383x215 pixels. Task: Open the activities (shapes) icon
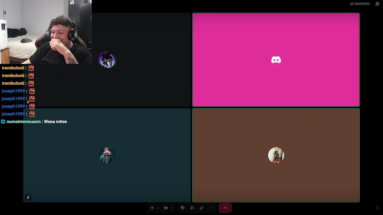(x=192, y=208)
